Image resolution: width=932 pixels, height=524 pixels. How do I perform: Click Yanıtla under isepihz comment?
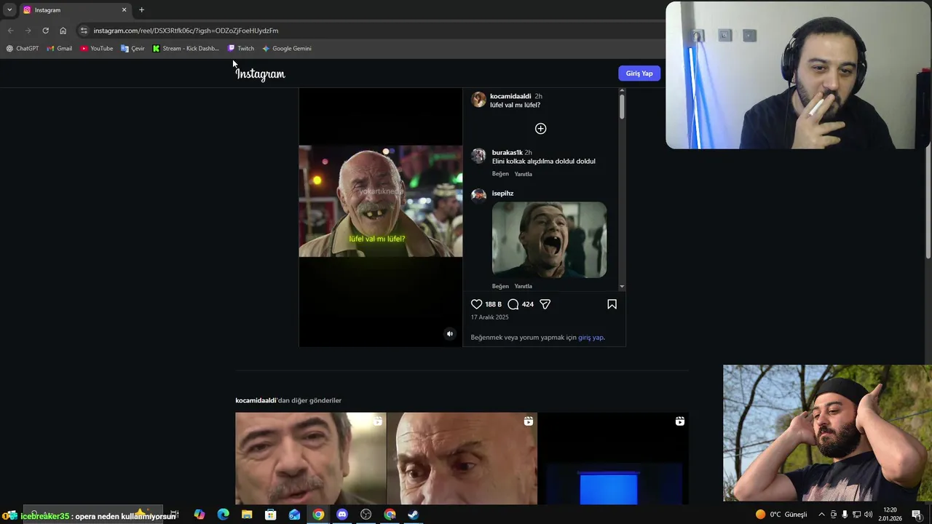(523, 286)
